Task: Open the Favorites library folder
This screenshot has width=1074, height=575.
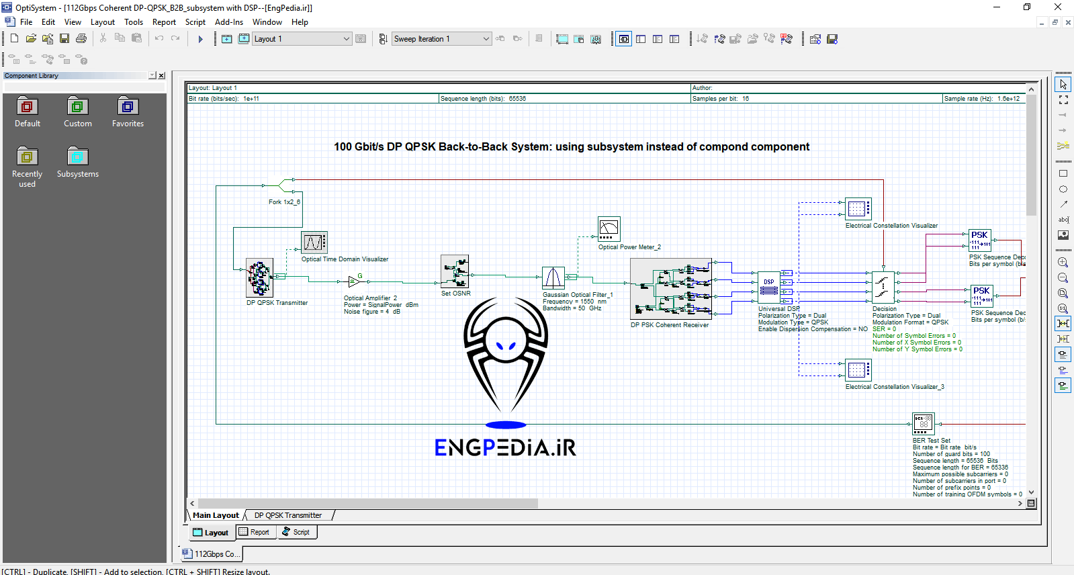Action: click(128, 112)
